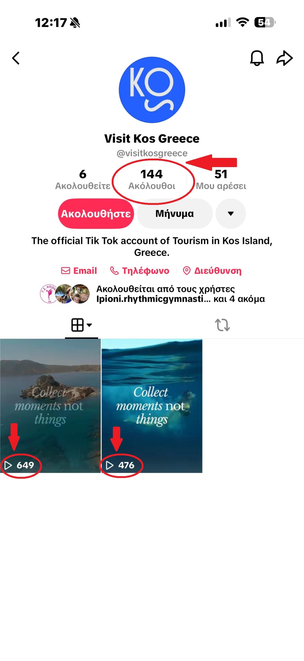Open the Visit Kos profile picture
This screenshot has width=304, height=661.
click(x=152, y=90)
